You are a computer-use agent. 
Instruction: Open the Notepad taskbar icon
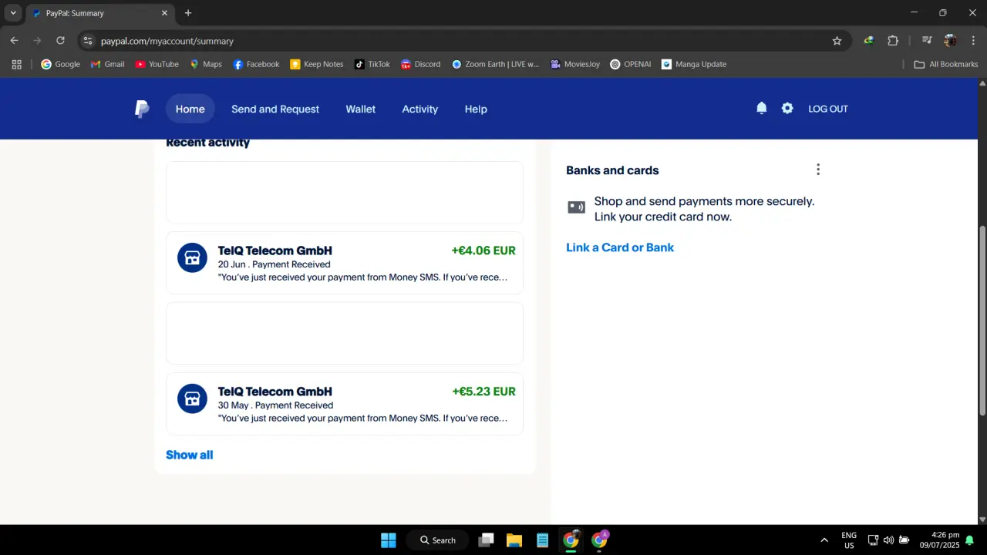(x=543, y=540)
